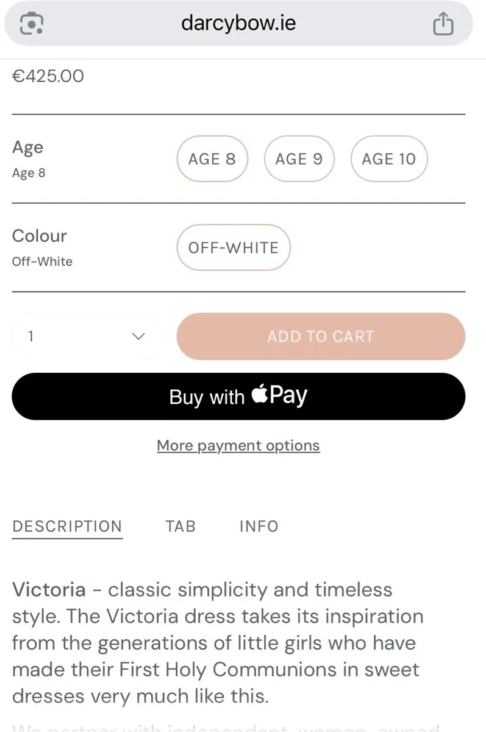486x732 pixels.
Task: Open More payment options link
Action: pos(238,446)
